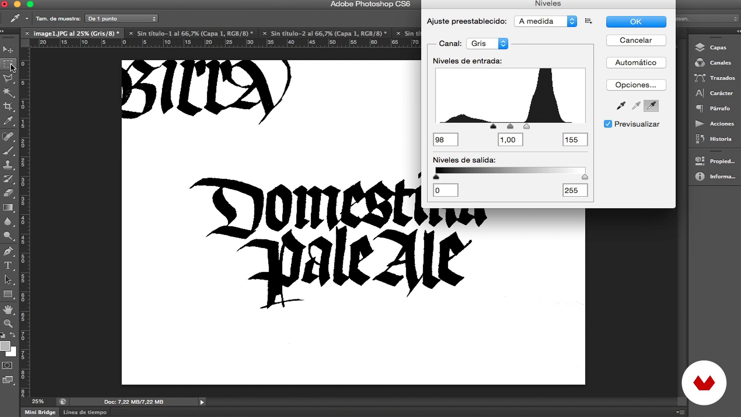Click the Cancelar button

(x=636, y=40)
